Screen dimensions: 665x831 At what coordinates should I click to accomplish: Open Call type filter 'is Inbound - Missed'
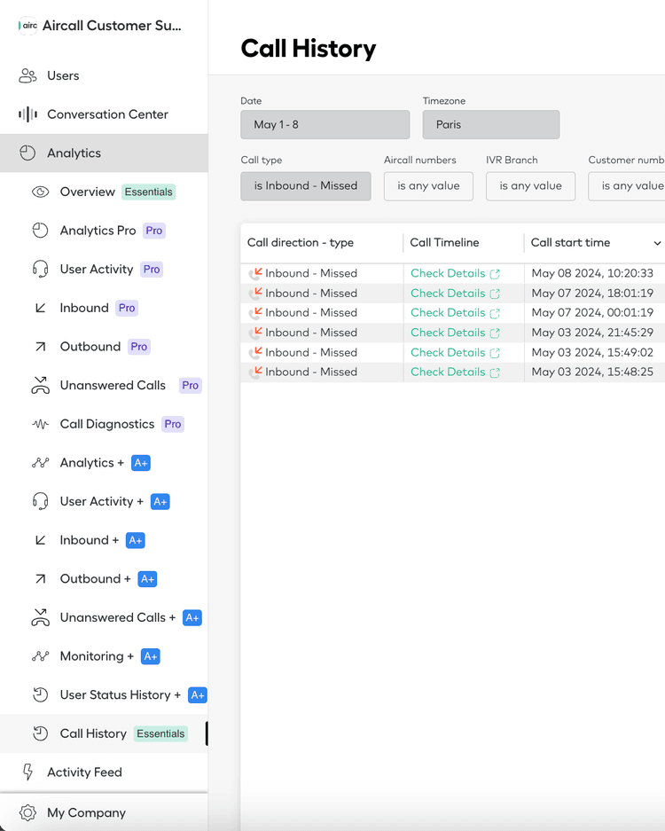click(x=305, y=186)
